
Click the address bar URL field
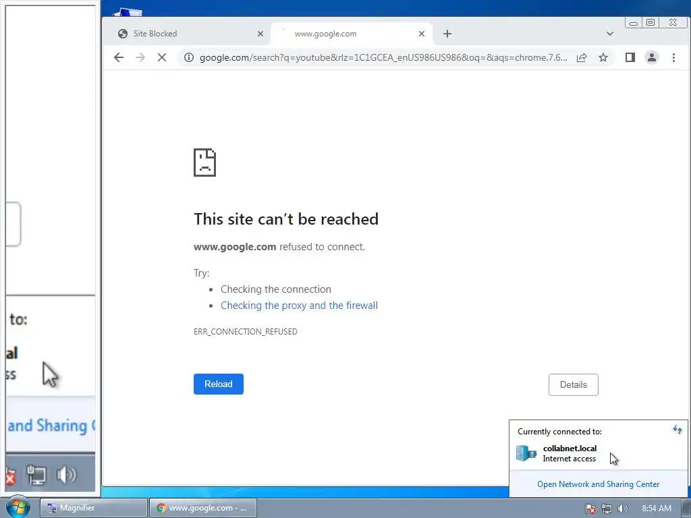tap(383, 58)
